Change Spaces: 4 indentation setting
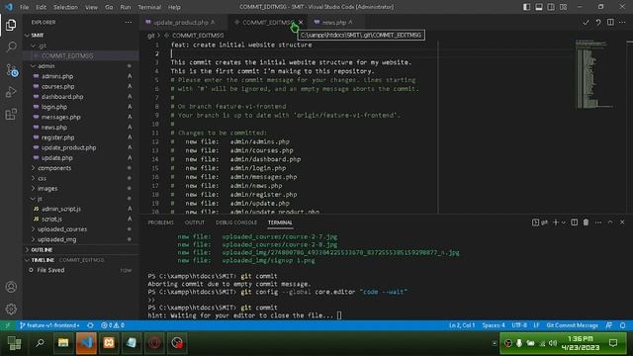This screenshot has height=356, width=633. point(494,325)
